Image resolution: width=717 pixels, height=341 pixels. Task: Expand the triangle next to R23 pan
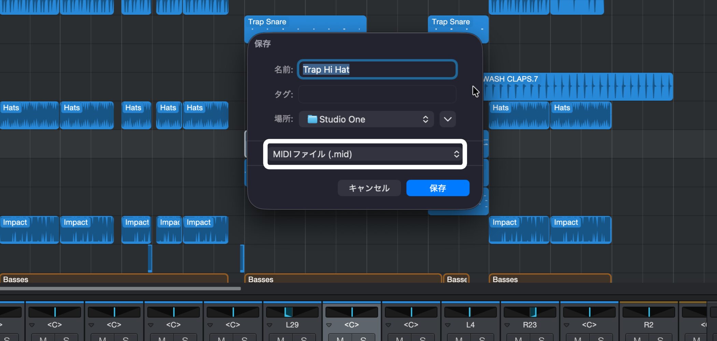[507, 325]
